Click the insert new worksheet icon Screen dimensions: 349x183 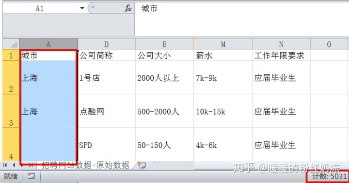coord(142,165)
